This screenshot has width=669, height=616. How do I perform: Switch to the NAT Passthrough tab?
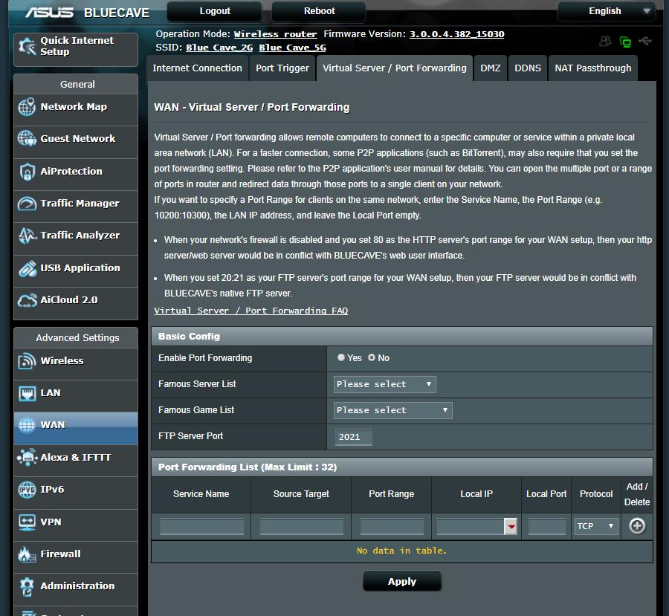pyautogui.click(x=592, y=68)
